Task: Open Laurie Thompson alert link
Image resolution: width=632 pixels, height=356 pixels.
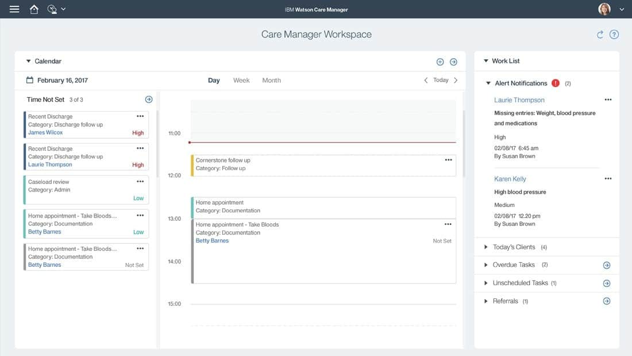Action: (519, 99)
